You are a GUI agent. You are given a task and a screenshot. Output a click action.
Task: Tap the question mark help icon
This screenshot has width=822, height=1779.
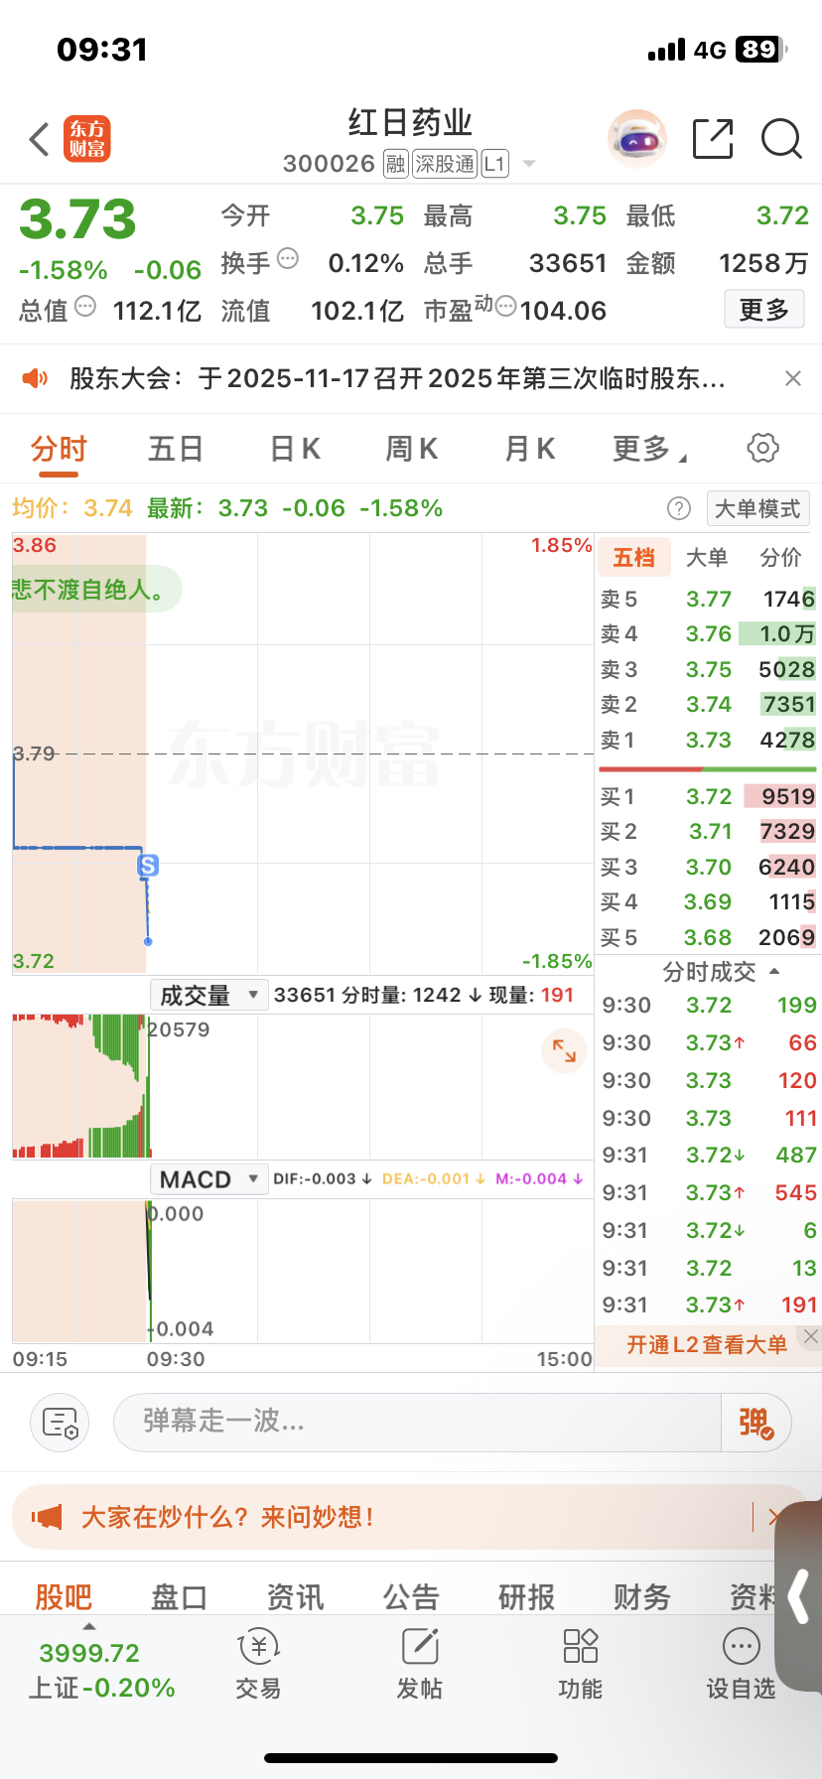coord(679,508)
